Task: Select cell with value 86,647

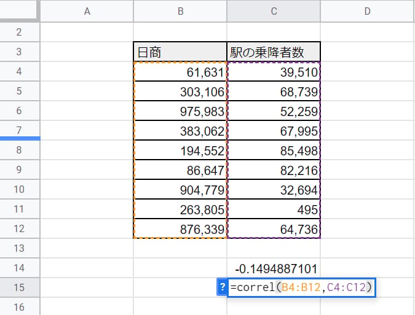Action: pos(180,169)
